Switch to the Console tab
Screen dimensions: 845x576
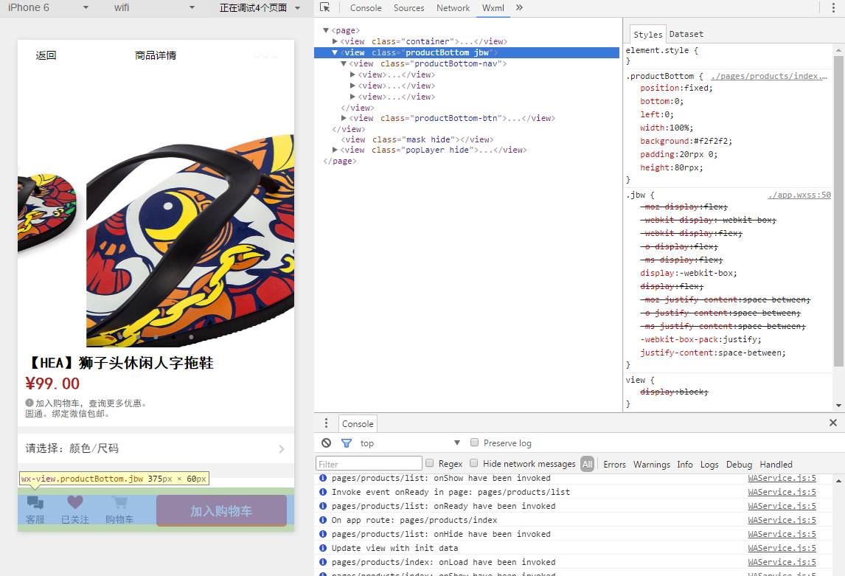coord(366,8)
